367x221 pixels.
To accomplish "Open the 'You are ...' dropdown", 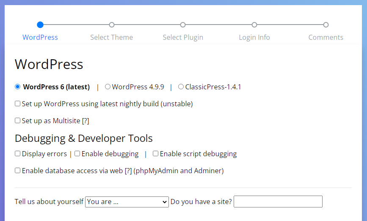I will tap(127, 202).
